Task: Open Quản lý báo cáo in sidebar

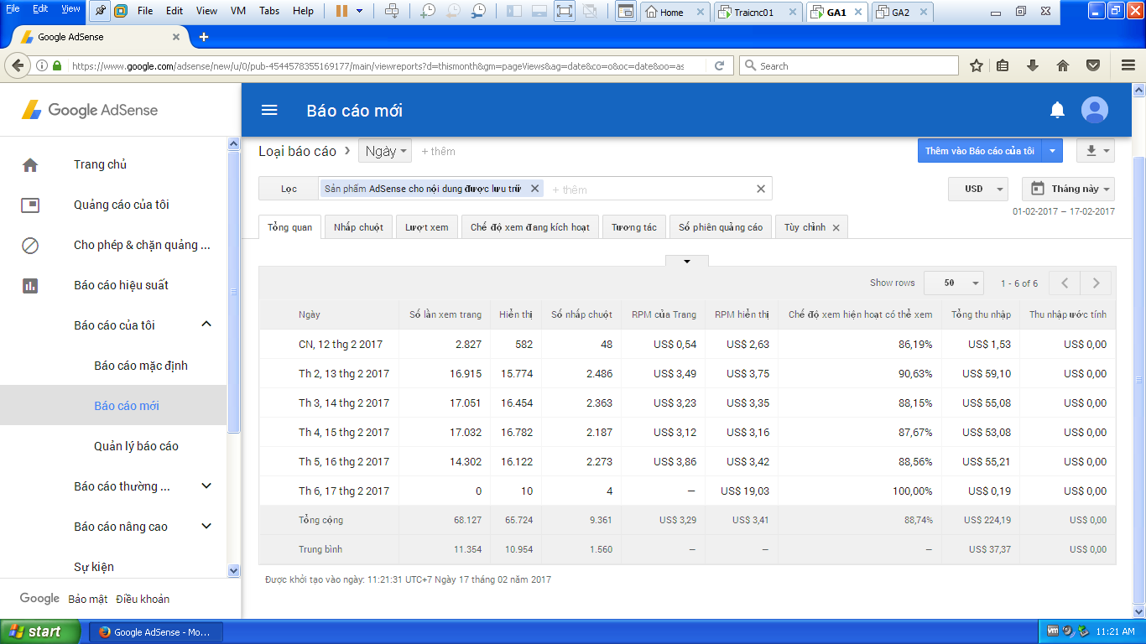Action: (136, 446)
